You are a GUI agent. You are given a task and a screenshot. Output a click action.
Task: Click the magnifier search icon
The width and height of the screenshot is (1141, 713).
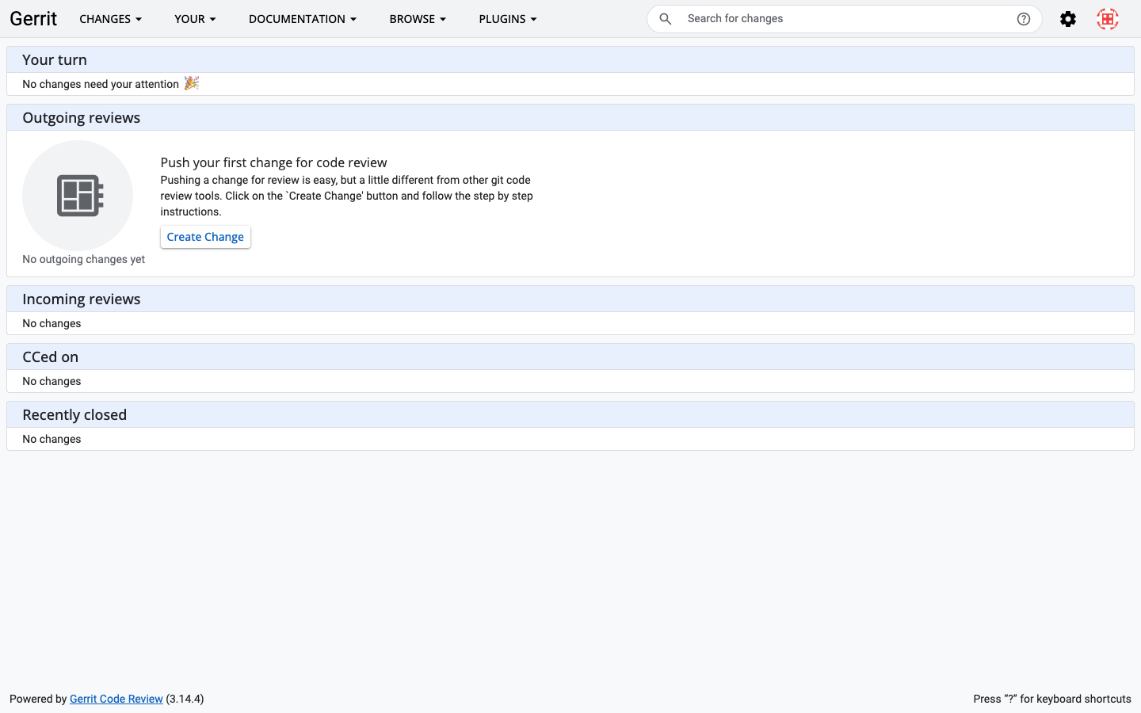pos(666,19)
